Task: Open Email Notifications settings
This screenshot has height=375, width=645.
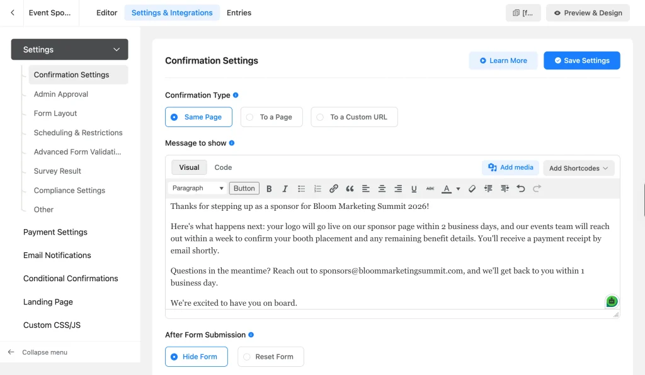Action: [x=57, y=255]
